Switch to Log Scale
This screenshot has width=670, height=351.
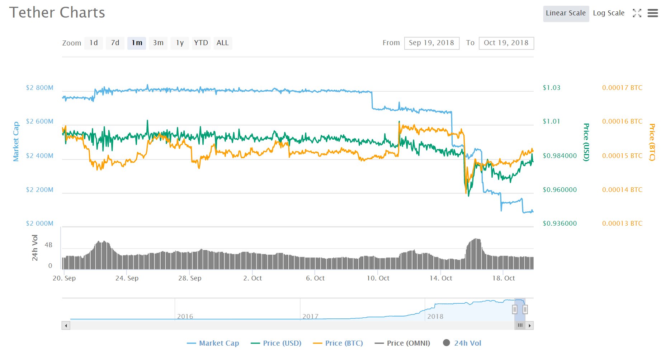point(609,14)
